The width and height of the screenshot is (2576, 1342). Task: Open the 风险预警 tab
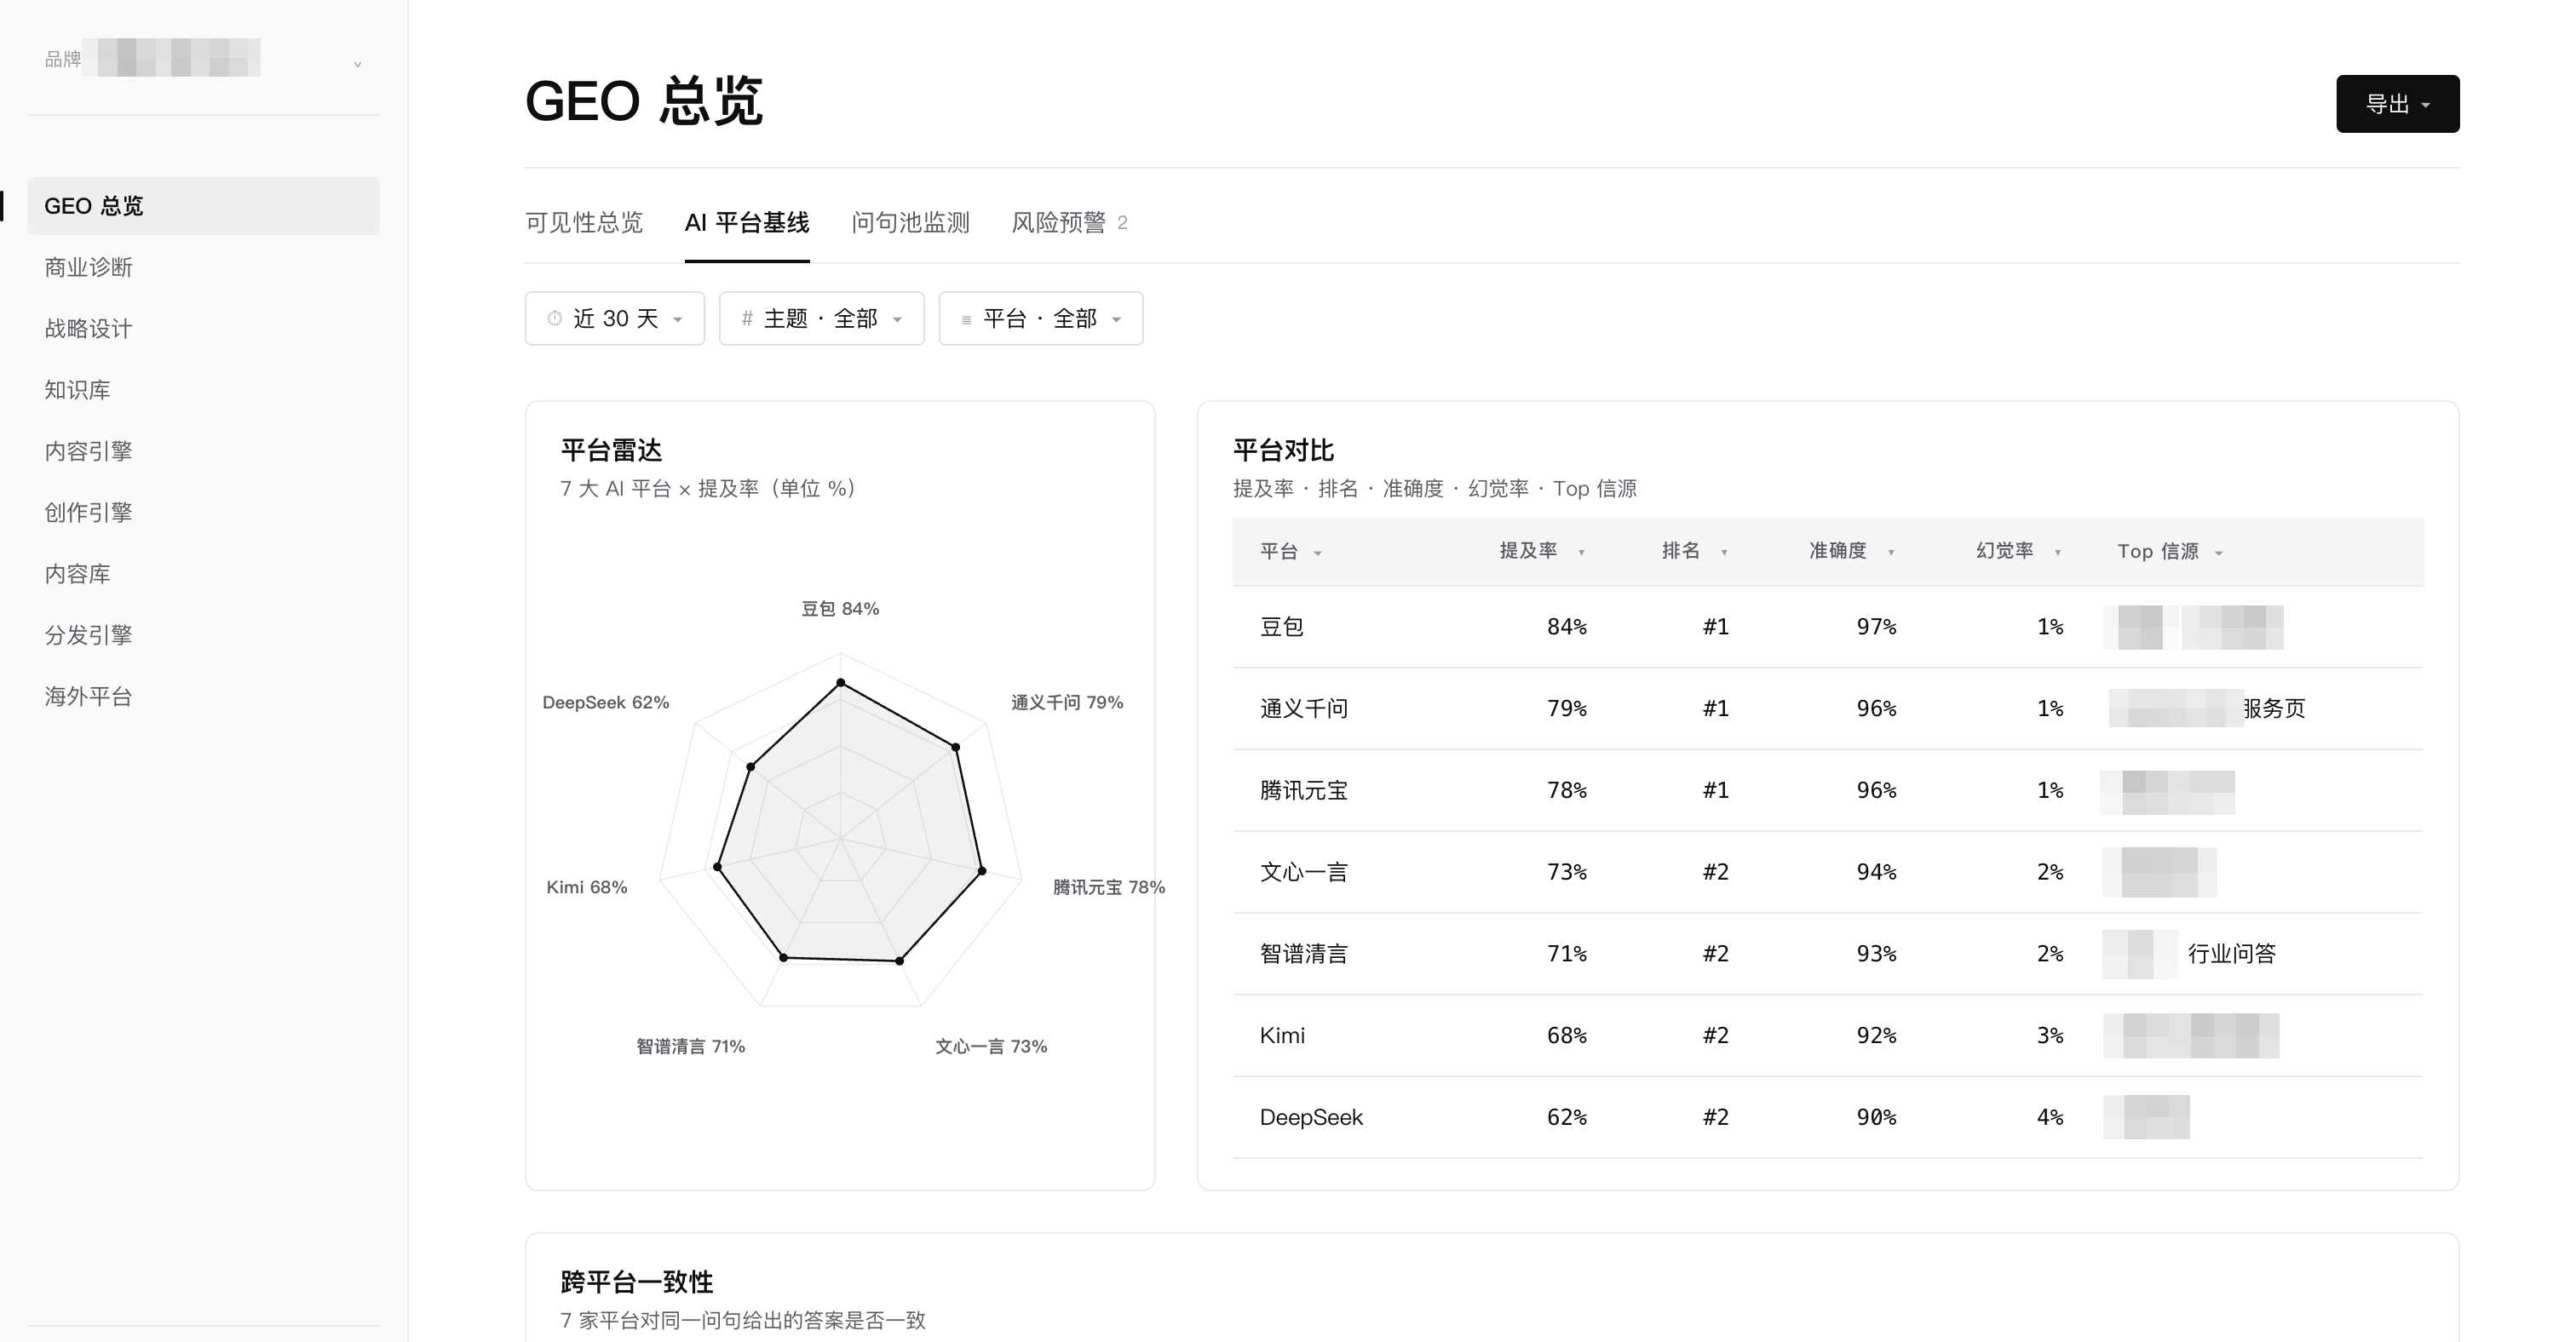pyautogui.click(x=1068, y=223)
